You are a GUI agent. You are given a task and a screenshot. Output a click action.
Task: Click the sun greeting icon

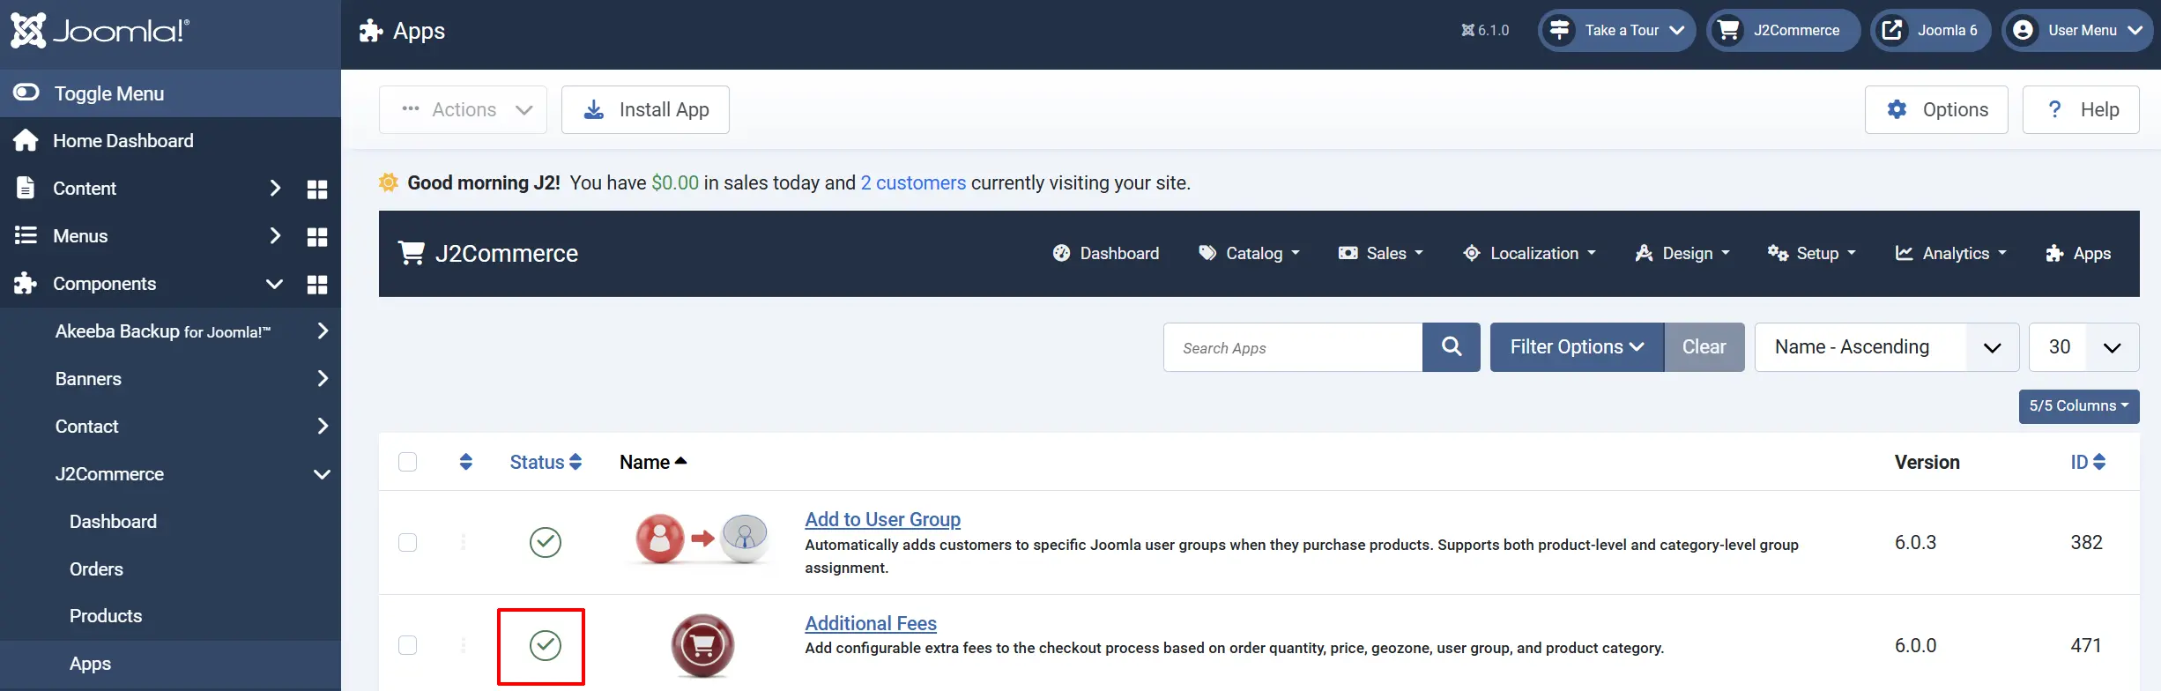pyautogui.click(x=389, y=182)
